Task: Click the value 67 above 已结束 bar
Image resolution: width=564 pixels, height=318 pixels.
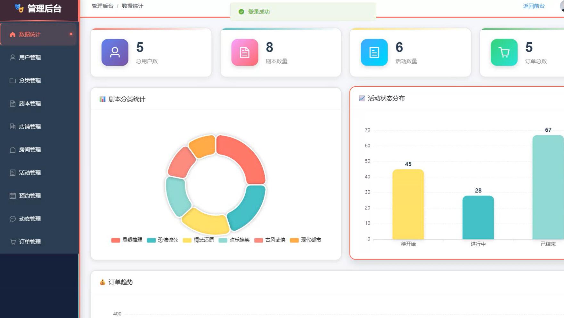Action: pyautogui.click(x=548, y=130)
